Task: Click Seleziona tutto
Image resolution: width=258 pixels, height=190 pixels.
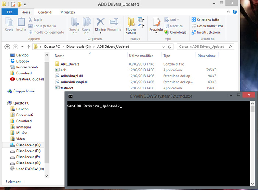Action: 205,20
